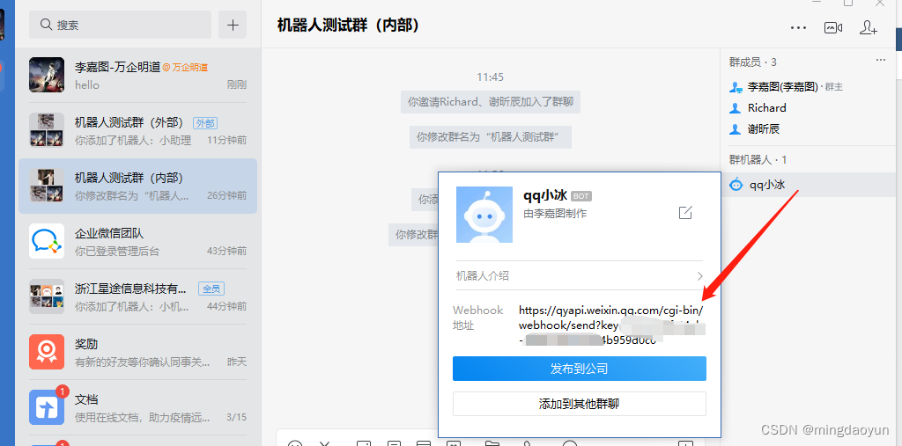Click the 外部 tag label
This screenshot has width=902, height=446.
pyautogui.click(x=205, y=123)
